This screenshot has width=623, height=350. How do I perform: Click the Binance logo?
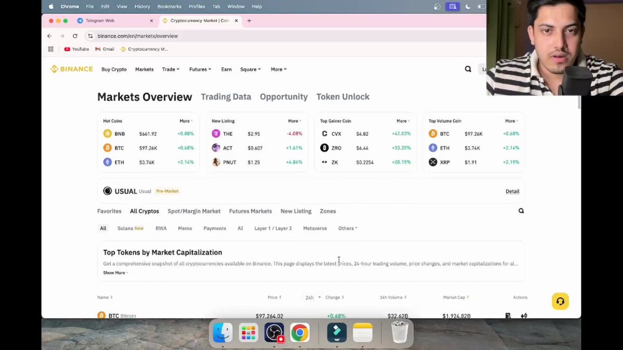(72, 69)
